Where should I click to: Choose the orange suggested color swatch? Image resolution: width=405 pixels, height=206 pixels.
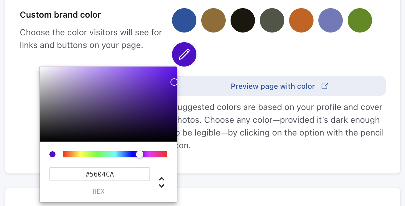pyautogui.click(x=301, y=20)
